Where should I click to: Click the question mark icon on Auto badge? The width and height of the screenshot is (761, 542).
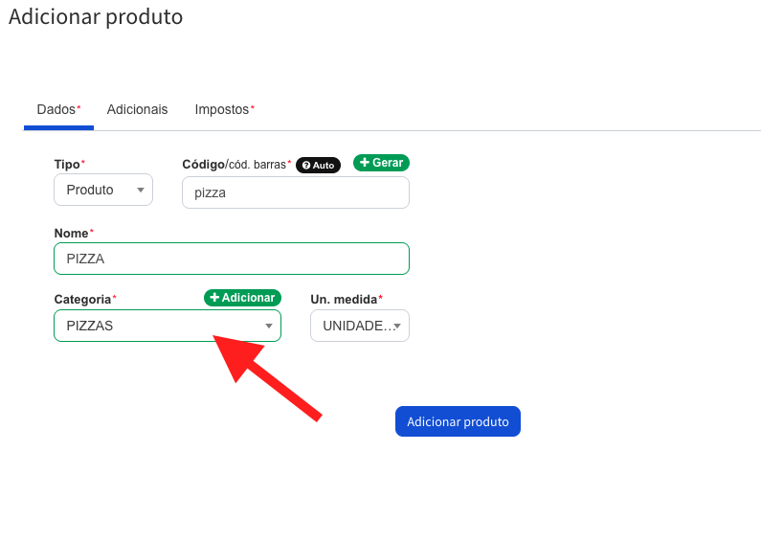(305, 166)
